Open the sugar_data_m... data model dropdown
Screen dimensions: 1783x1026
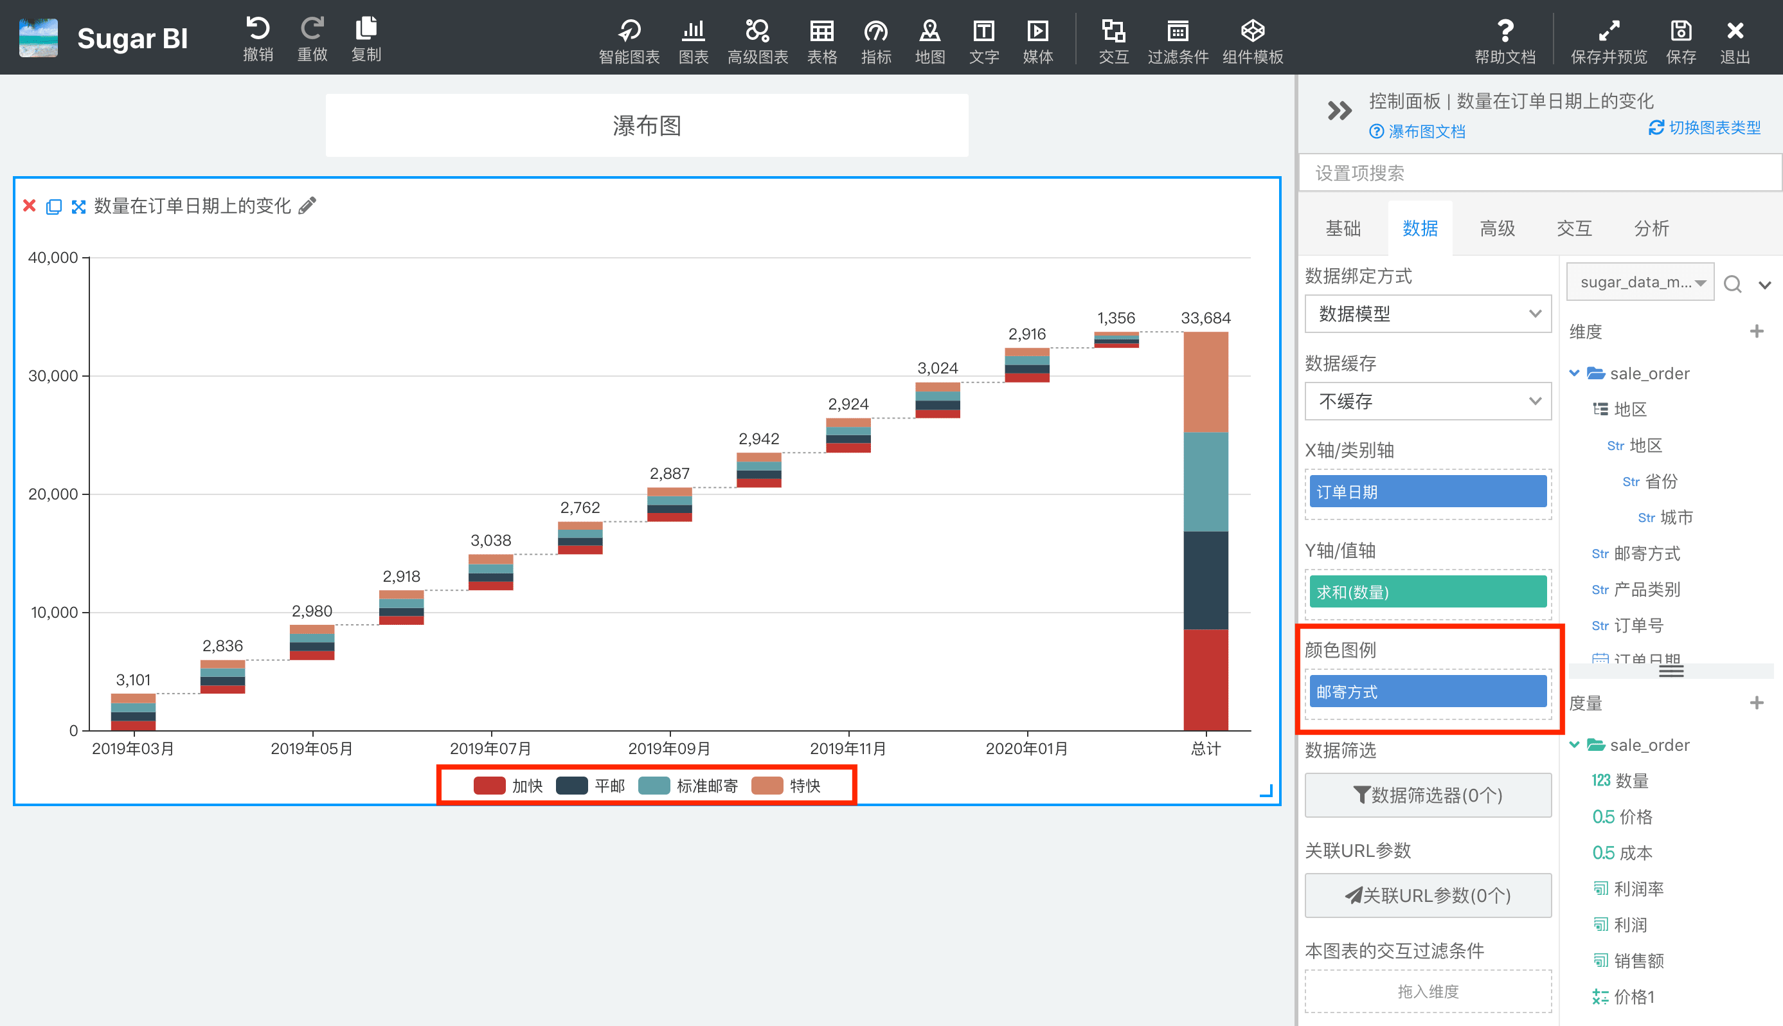tap(1639, 282)
